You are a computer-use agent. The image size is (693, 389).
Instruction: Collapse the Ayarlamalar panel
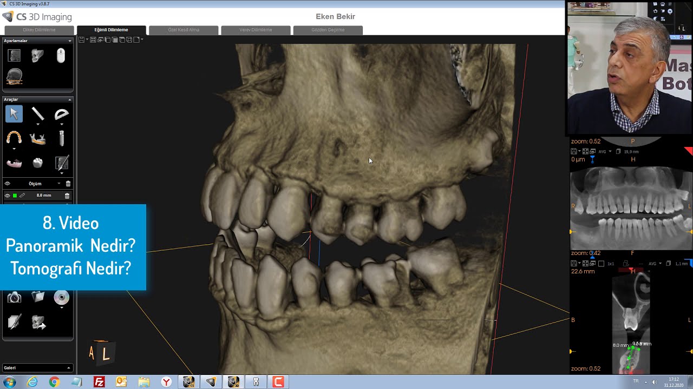(69, 41)
